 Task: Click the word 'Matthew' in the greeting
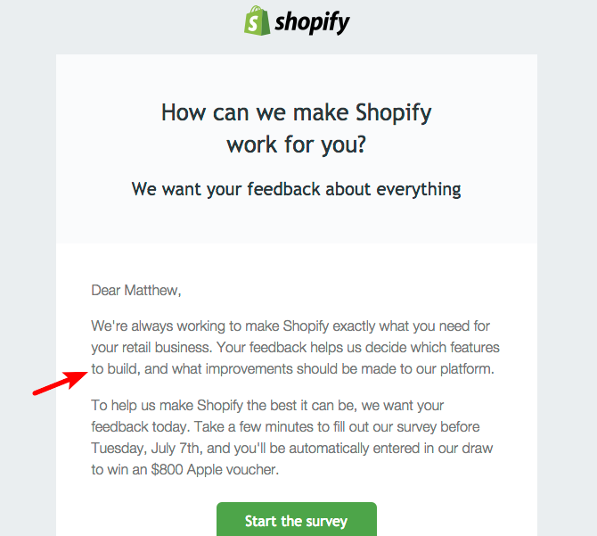[152, 291]
